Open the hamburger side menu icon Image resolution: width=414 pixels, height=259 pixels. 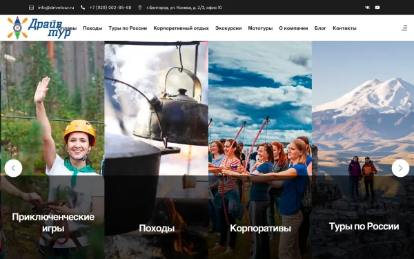click(404, 28)
